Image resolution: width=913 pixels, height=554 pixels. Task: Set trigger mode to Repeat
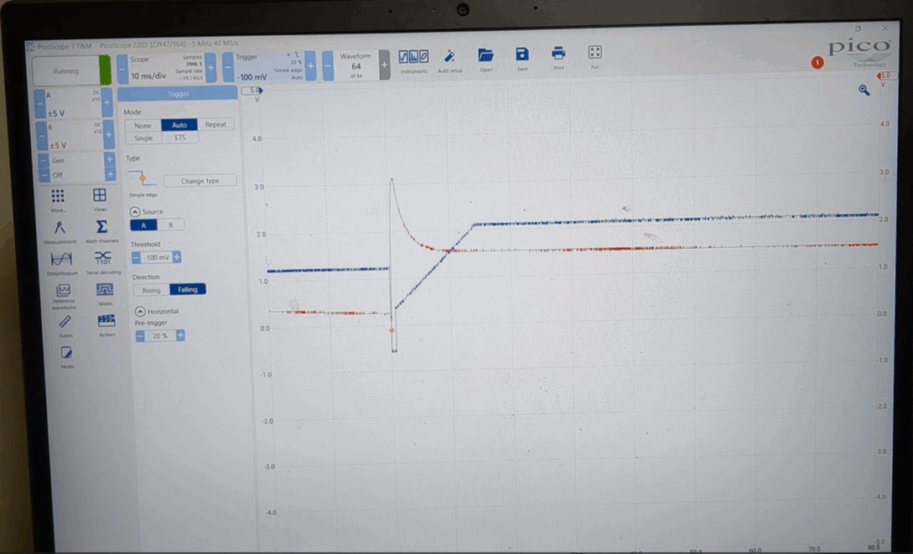(216, 125)
